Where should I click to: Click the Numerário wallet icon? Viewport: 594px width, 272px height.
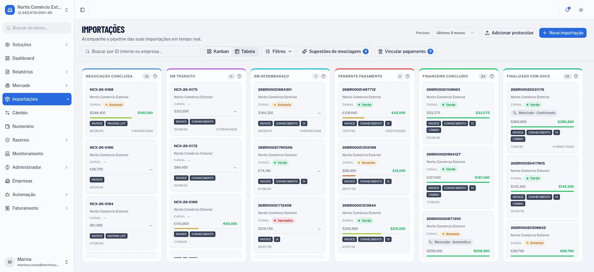coord(7,126)
